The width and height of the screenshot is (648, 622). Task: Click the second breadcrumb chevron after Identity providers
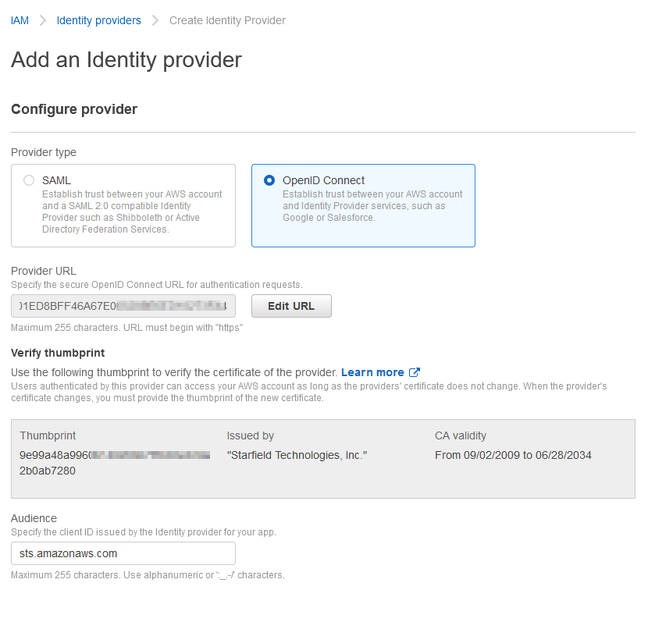[x=155, y=20]
